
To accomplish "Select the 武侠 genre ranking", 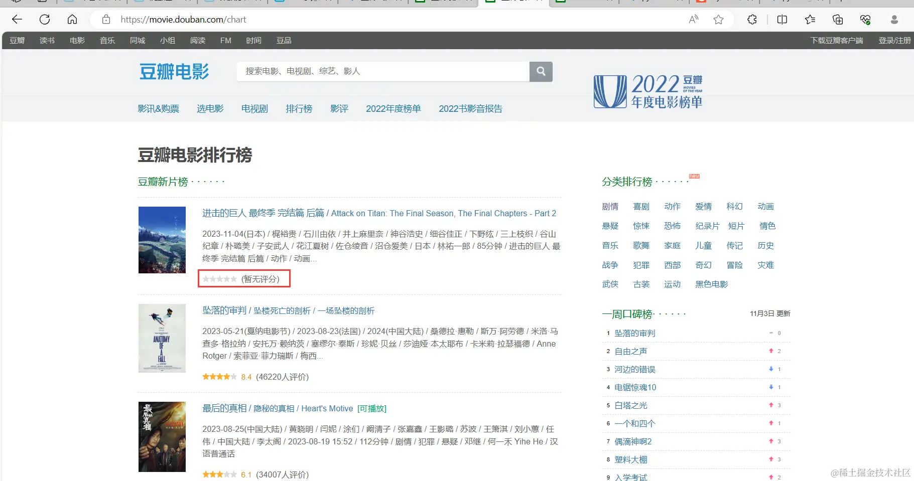I will click(x=610, y=284).
